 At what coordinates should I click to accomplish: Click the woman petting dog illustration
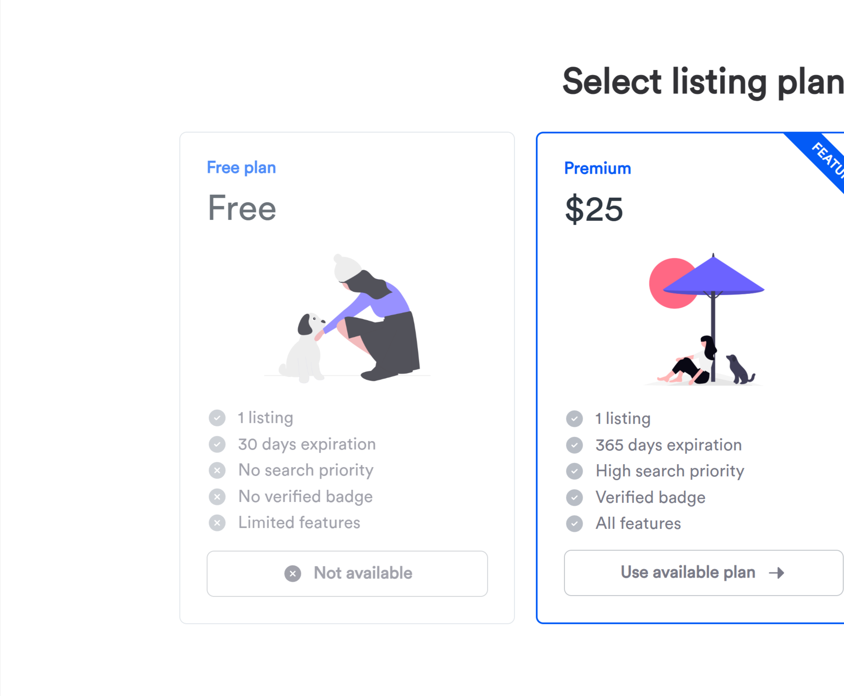(x=349, y=318)
